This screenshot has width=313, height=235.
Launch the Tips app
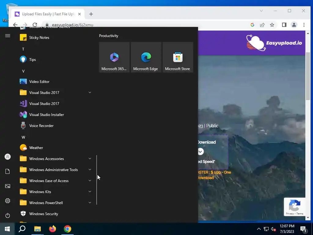pyautogui.click(x=56, y=60)
